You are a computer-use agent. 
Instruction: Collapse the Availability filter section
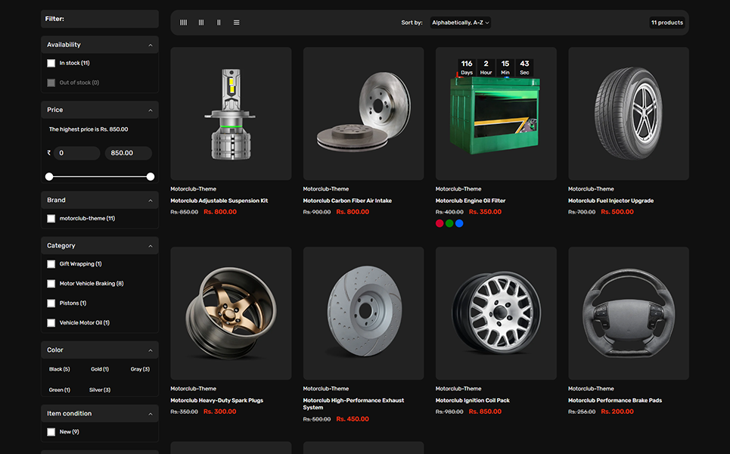coord(150,45)
